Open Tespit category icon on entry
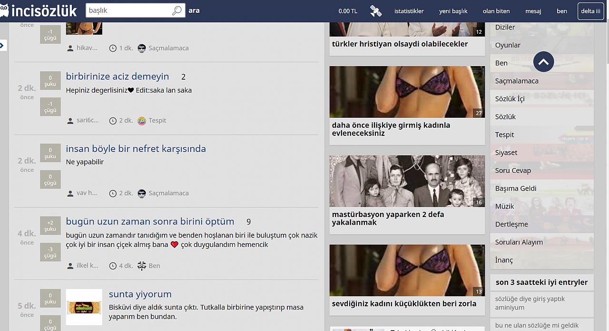This screenshot has width=609, height=331. [142, 121]
